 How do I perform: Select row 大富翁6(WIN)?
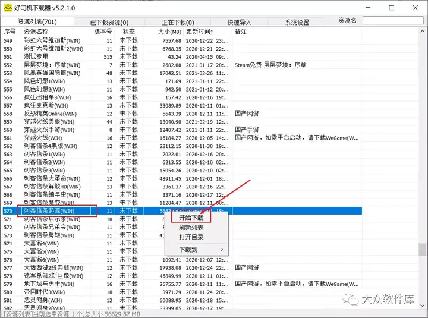(x=182, y=260)
